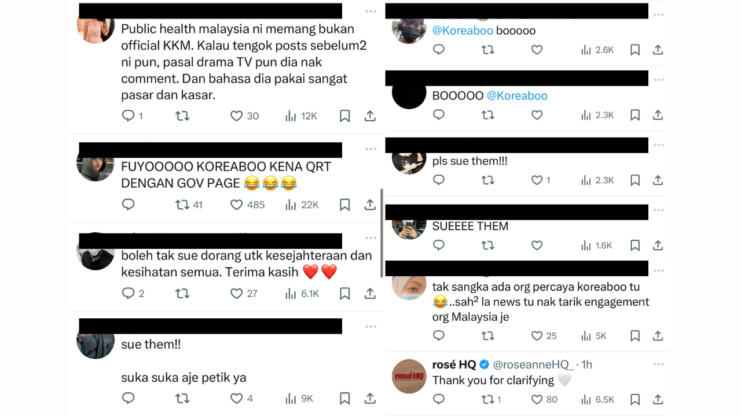View analytics showing 12K views
Viewport: 741px width, 416px height.
click(x=301, y=116)
